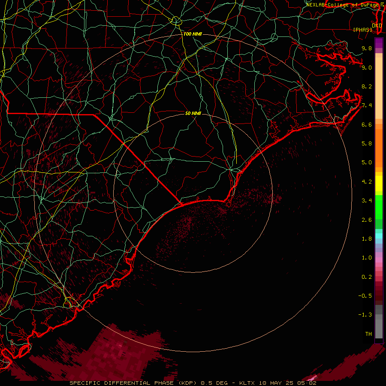Click the -0.5 legend value
Image resolution: width=386 pixels, height=386 pixels.
[x=365, y=296]
